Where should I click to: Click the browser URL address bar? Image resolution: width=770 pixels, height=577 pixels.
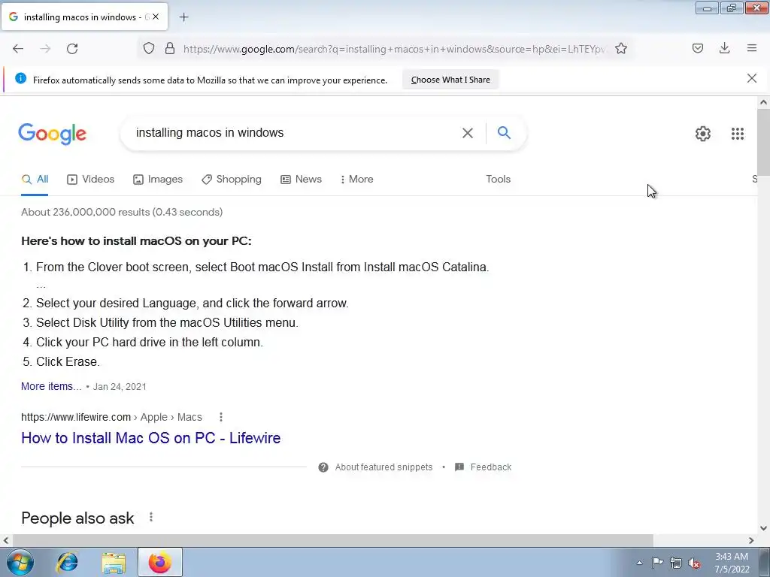point(393,49)
